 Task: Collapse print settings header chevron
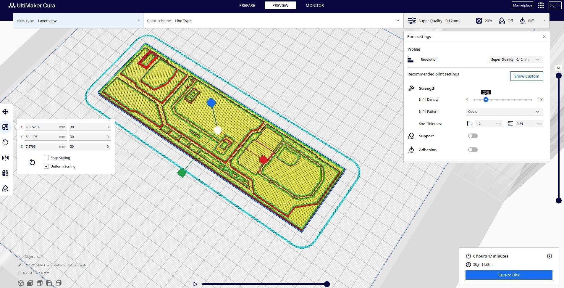[x=544, y=21]
